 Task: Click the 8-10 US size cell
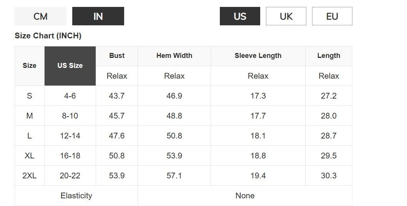pyautogui.click(x=70, y=115)
